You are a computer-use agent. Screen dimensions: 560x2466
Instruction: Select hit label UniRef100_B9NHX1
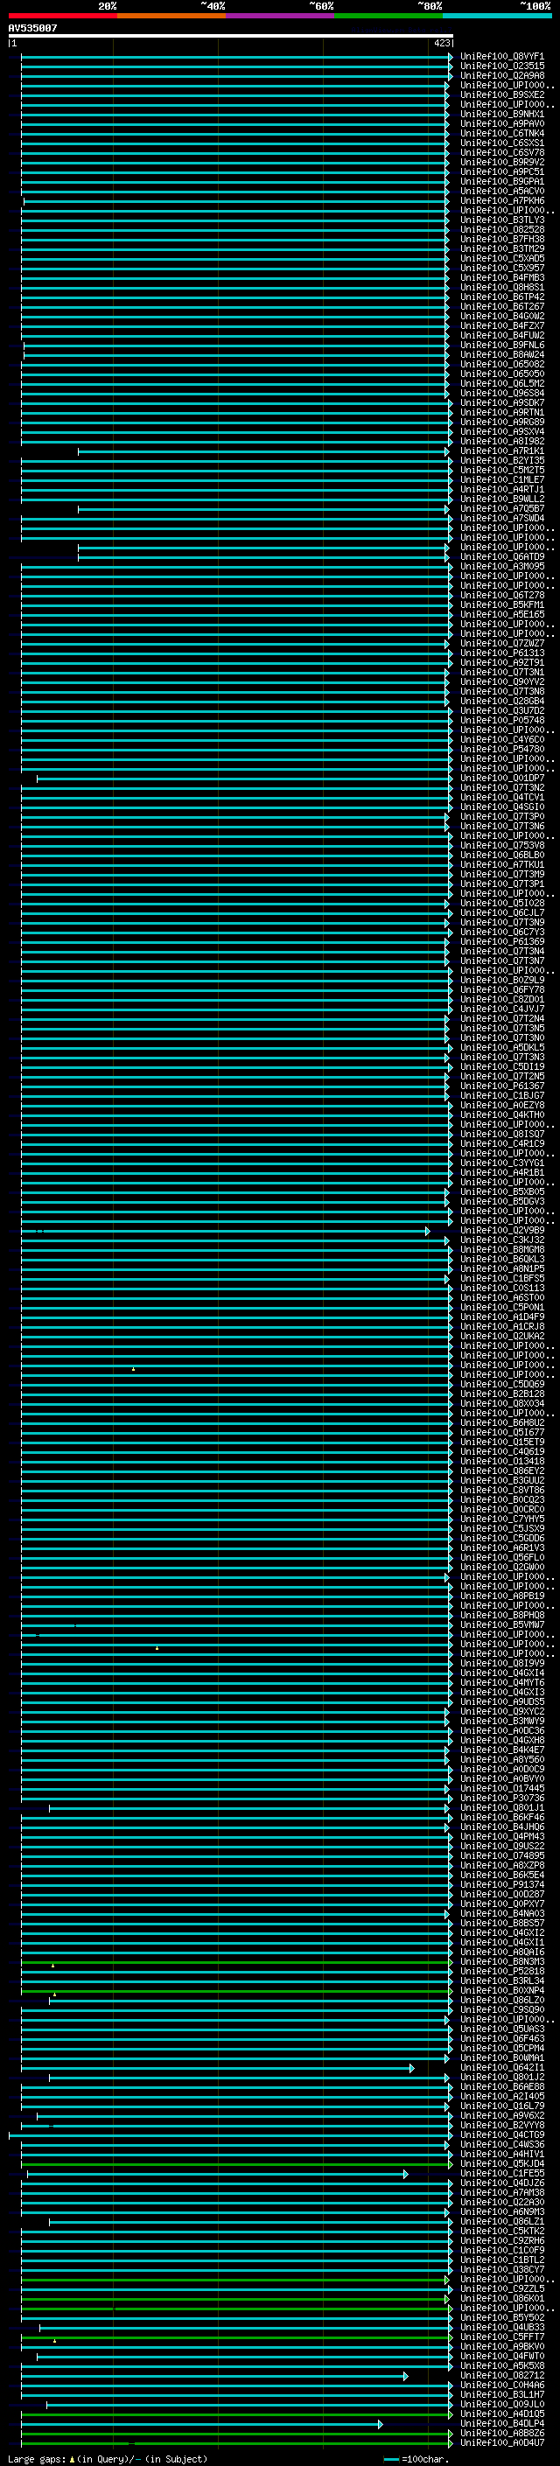click(501, 114)
